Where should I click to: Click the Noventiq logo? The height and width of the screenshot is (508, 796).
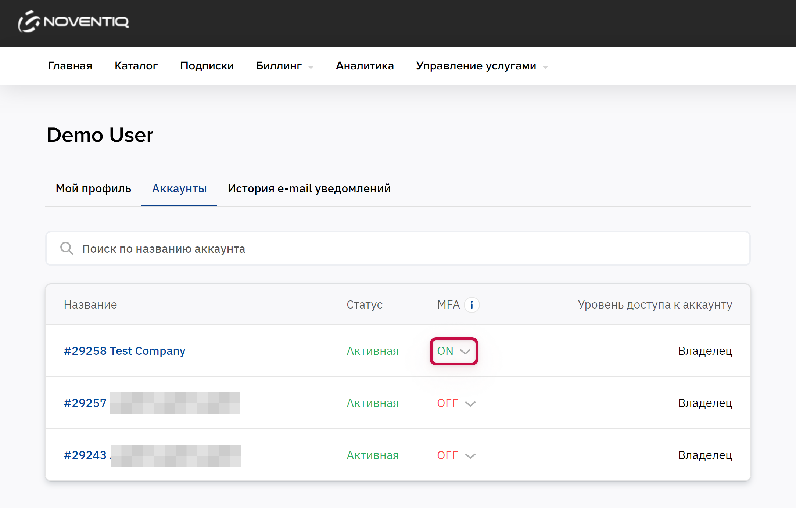[73, 21]
